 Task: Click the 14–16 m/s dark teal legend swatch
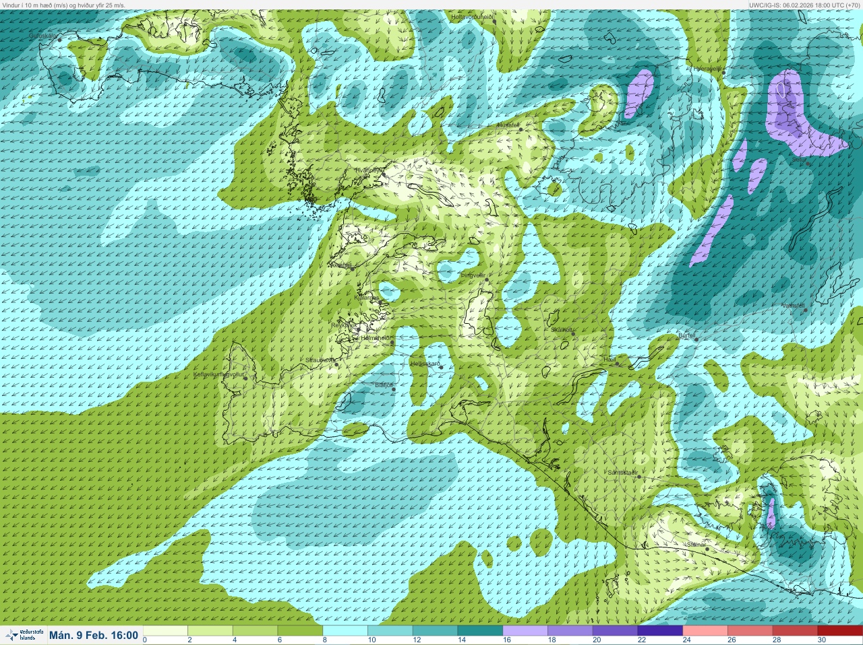tap(480, 631)
